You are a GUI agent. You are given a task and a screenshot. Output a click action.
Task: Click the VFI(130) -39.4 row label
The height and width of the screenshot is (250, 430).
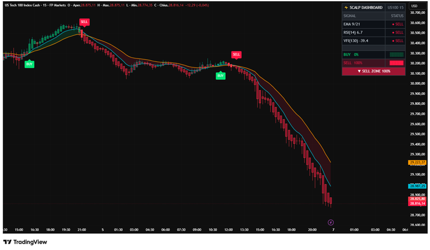[356, 41]
